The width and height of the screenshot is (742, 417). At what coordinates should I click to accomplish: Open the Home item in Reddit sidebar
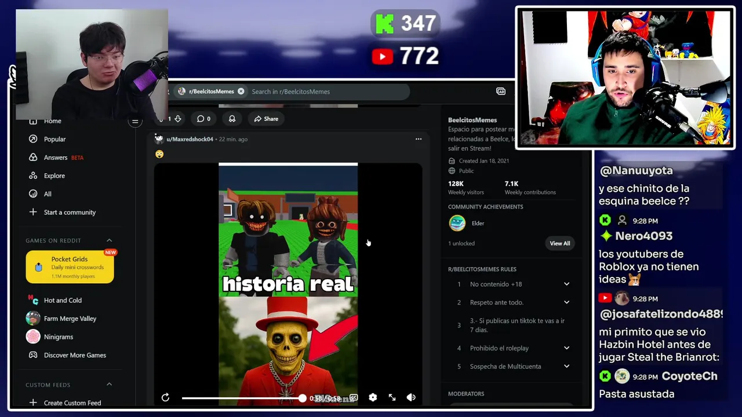[x=52, y=121]
